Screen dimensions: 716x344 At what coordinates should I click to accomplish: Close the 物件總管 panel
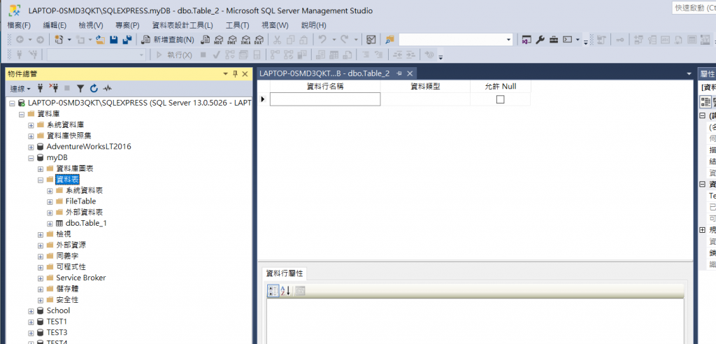tap(245, 74)
